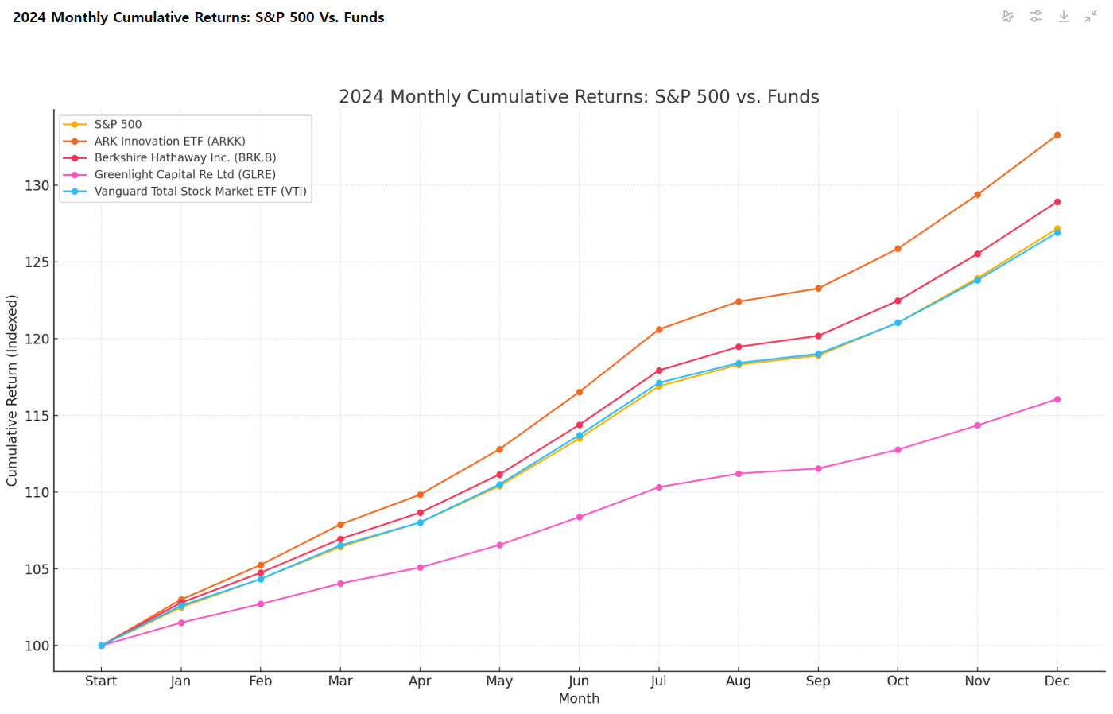Click the BRK.B red data point at Sep
This screenshot has width=1113, height=714.
(x=818, y=336)
